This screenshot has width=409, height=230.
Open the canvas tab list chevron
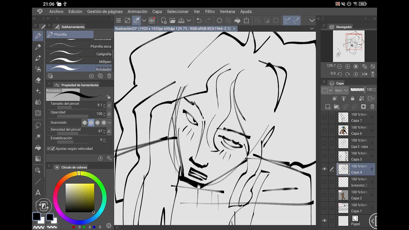click(x=312, y=28)
